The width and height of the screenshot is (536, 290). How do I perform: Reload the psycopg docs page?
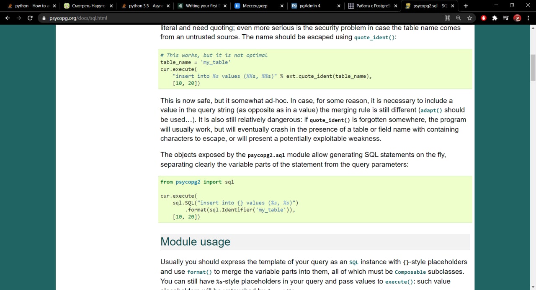point(30,18)
